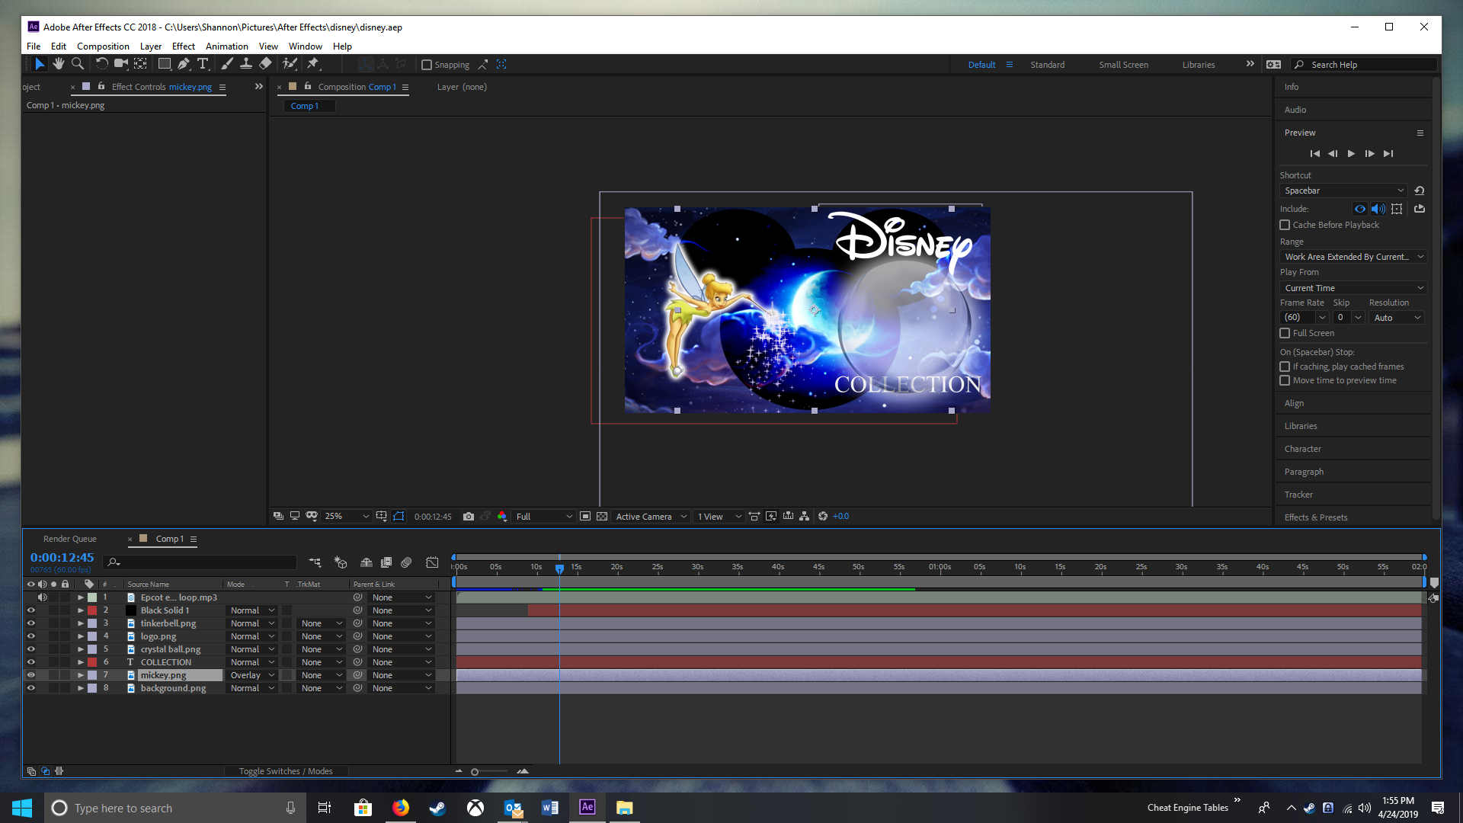Open the Effects & Presets panel

[1316, 517]
